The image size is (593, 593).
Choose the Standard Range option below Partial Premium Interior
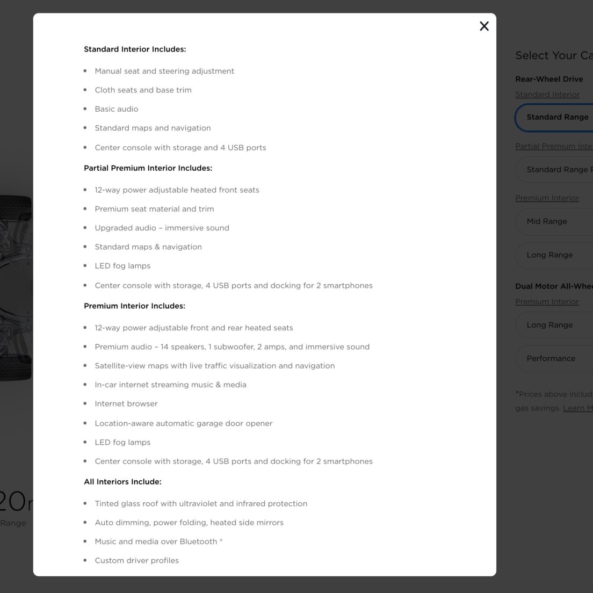tap(554, 169)
